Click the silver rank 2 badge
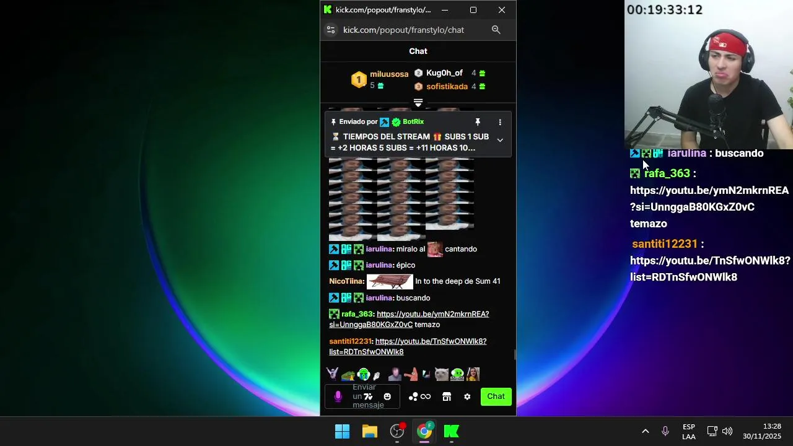The image size is (793, 446). point(418,73)
